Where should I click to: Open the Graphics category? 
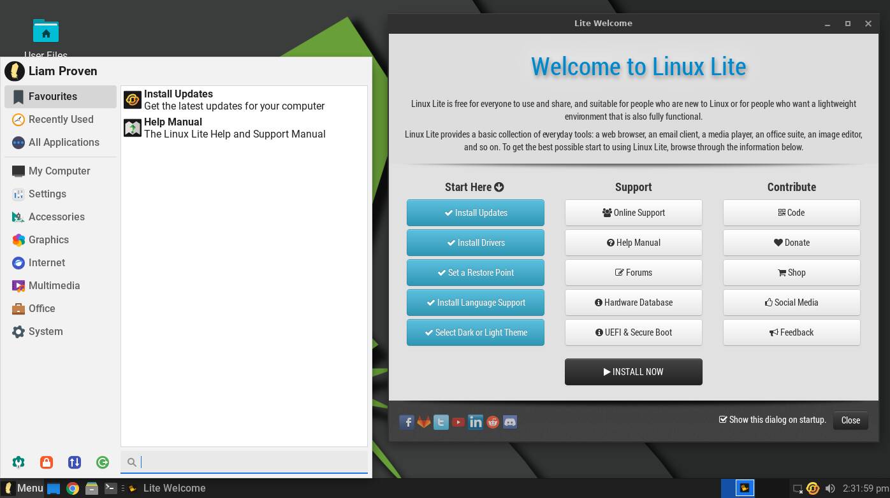point(61,240)
